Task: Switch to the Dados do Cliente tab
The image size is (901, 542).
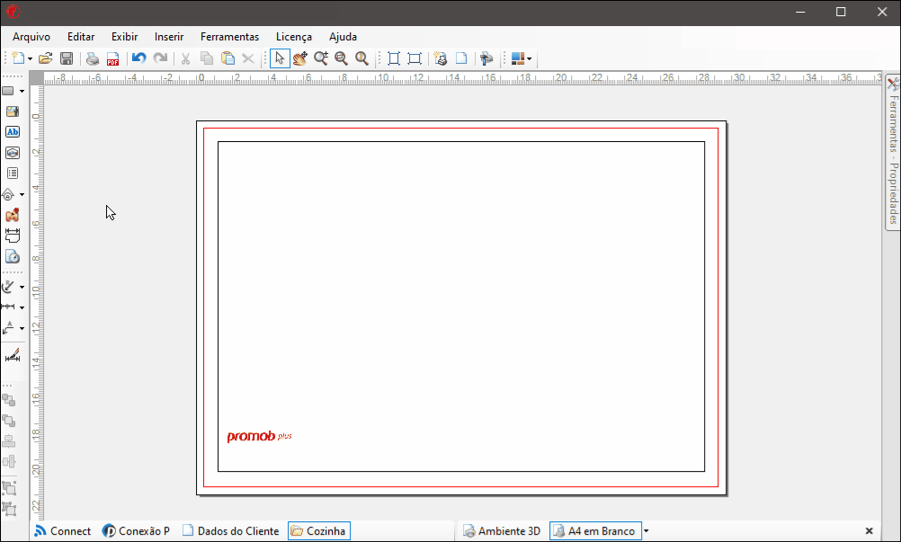Action: pyautogui.click(x=230, y=531)
